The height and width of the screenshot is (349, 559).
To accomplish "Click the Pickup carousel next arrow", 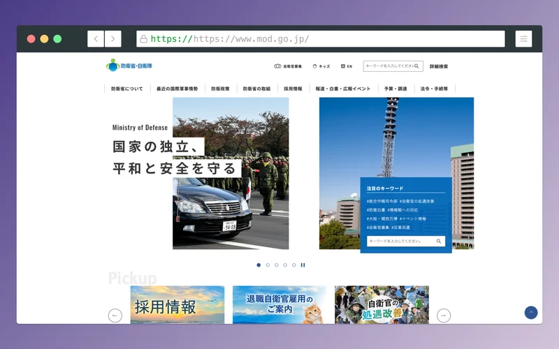I will pos(444,315).
